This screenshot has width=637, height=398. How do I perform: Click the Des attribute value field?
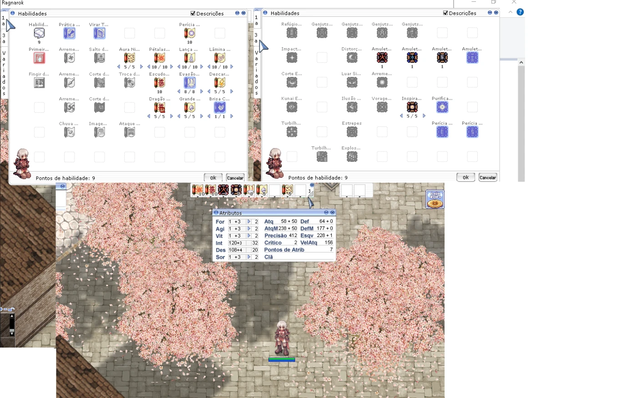[x=237, y=250]
